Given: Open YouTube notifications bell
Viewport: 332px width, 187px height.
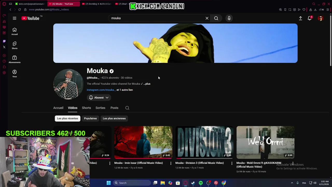Looking at the screenshot, I should click(x=310, y=18).
